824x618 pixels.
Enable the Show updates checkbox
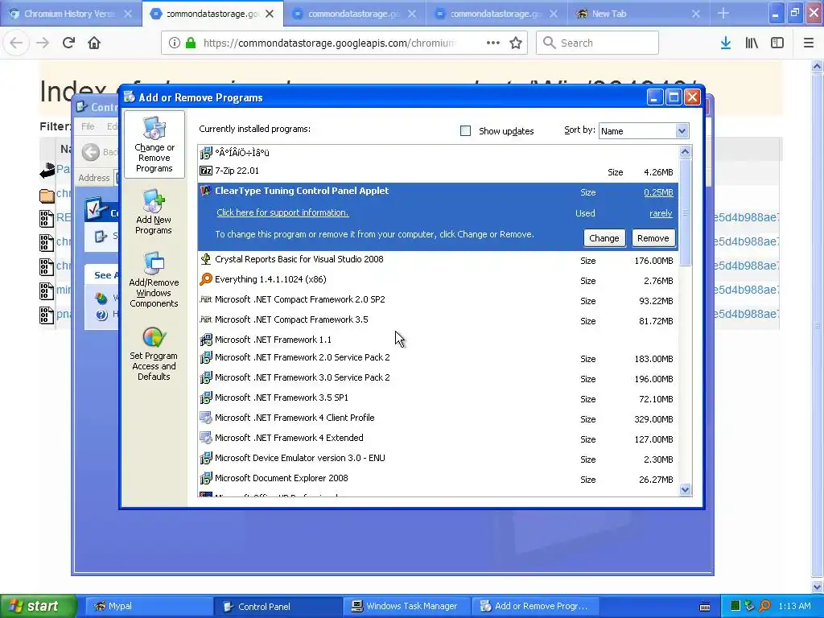(466, 131)
